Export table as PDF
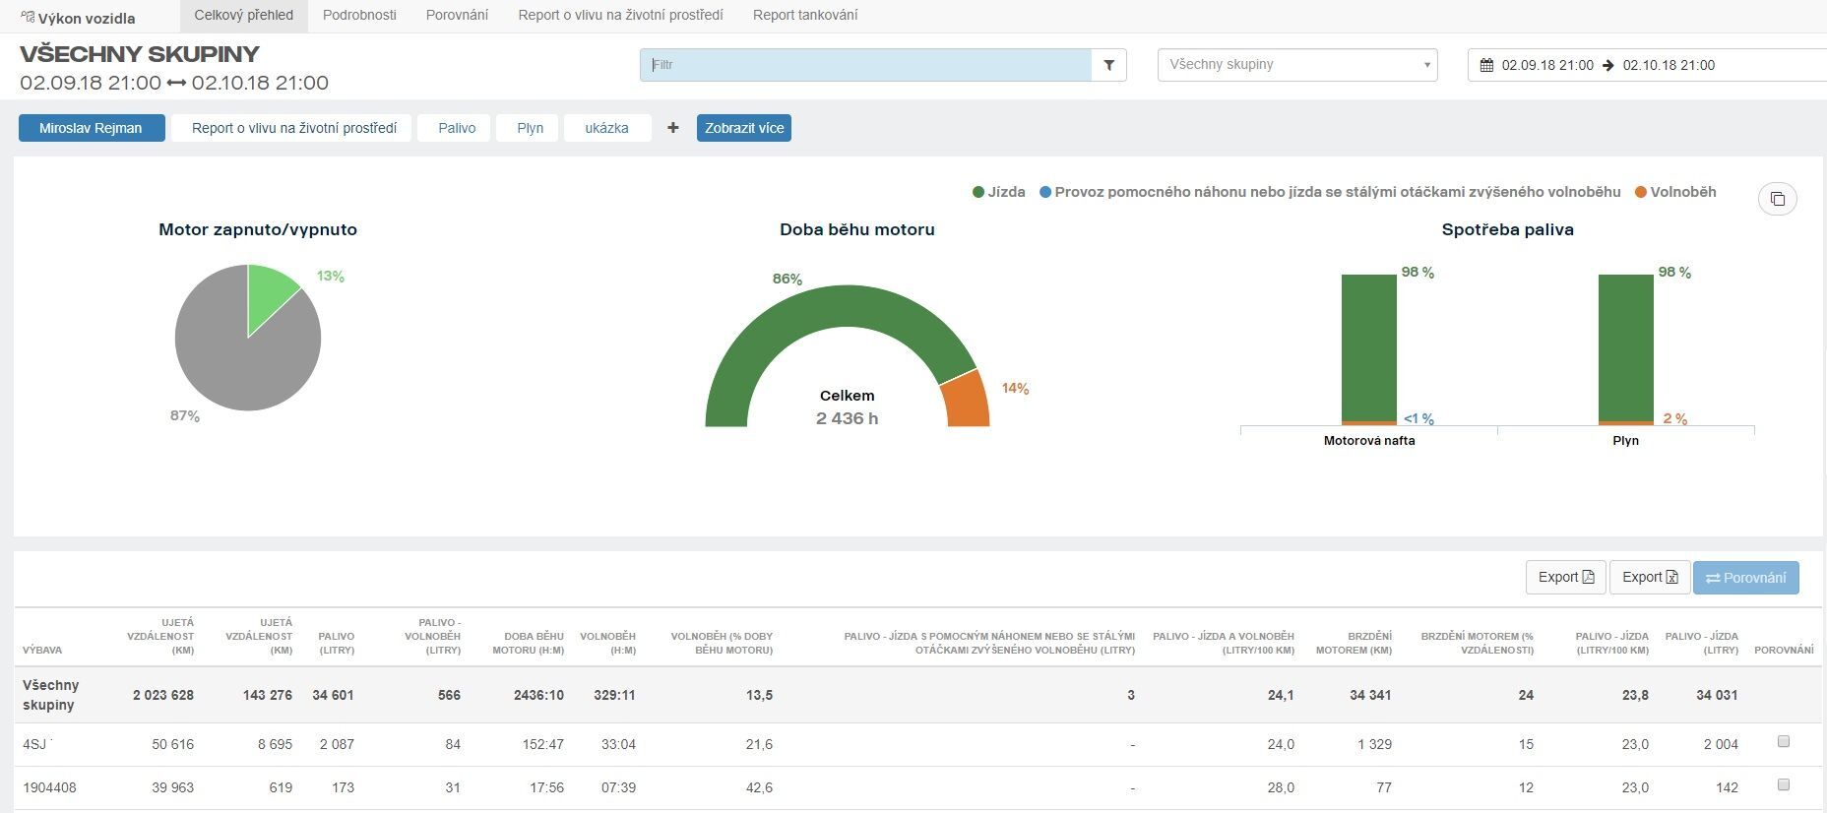Screen dimensions: 1827x813 click(1565, 578)
